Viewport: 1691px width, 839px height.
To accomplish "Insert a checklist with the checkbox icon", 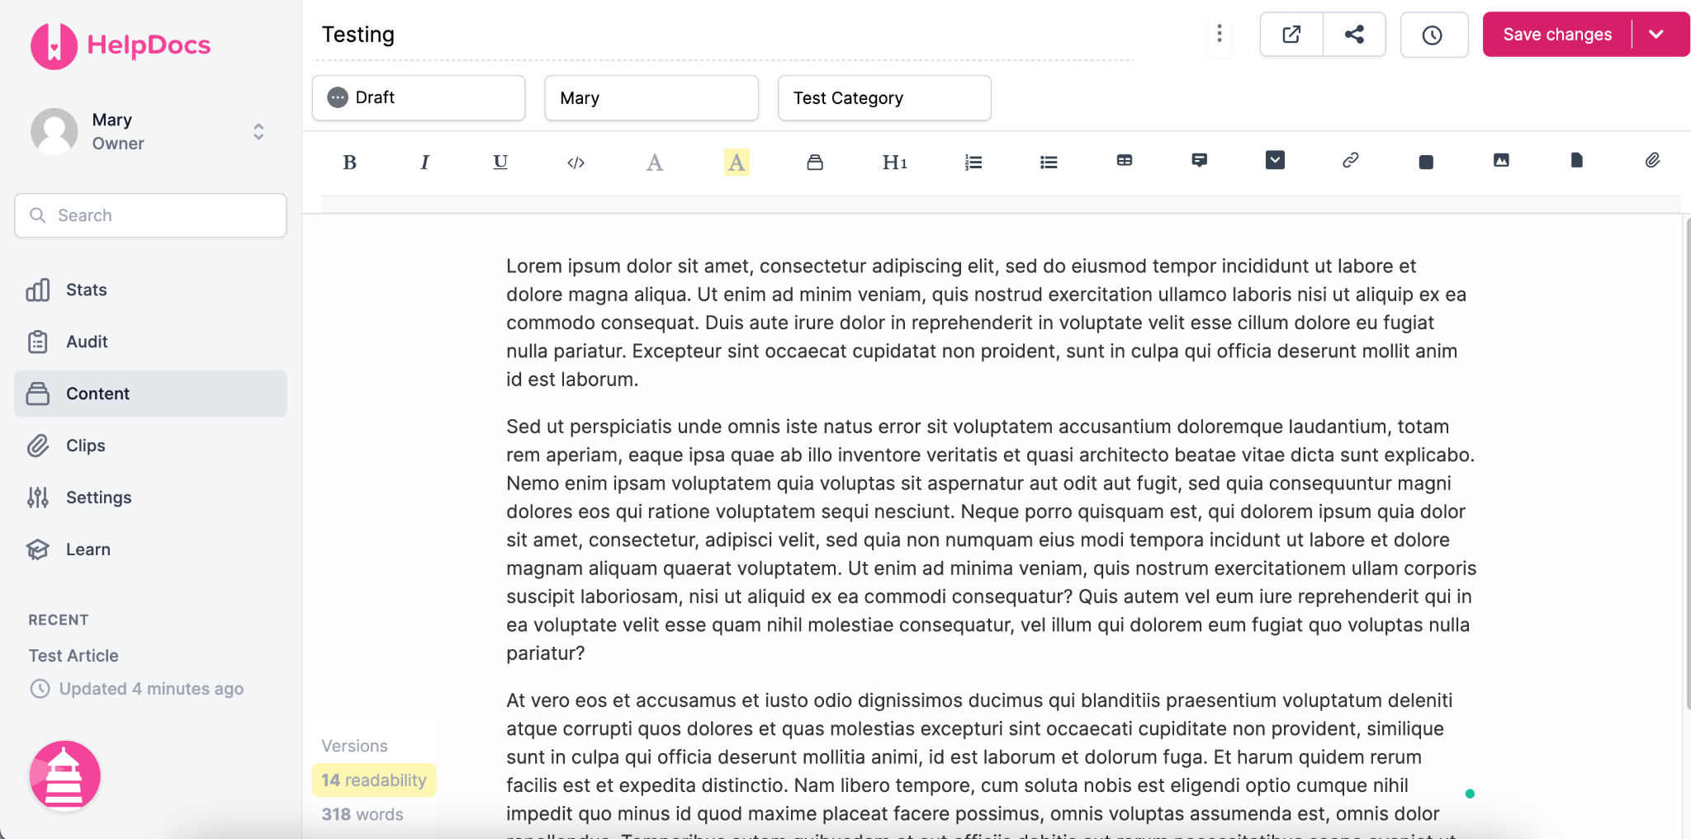I will [1275, 160].
